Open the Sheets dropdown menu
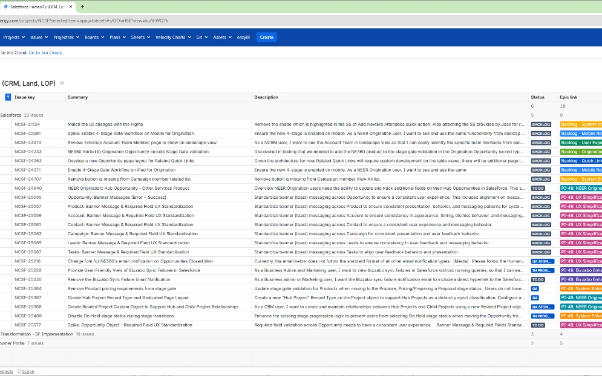Viewport: 602px width, 376px height. tap(140, 37)
